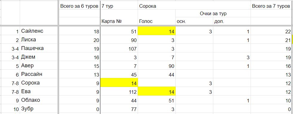Image resolution: width=293 pixels, height=114 pixels.
Task: Click the cell with 112 in Ева row
Action: 119,91
